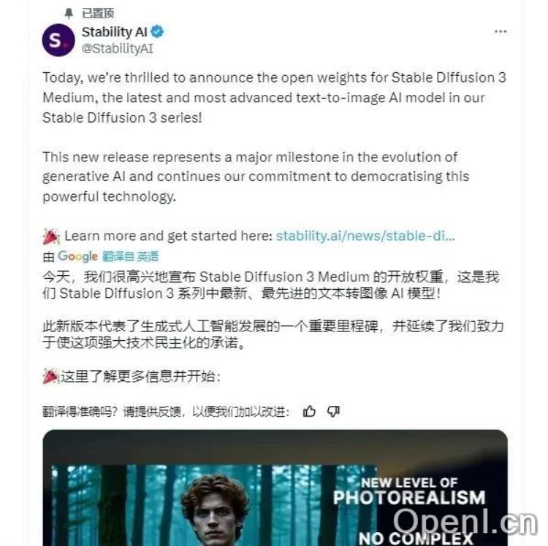Click the 翻译得准确吗 feedback prompt text
Screen dimensions: 548x546
click(x=166, y=412)
